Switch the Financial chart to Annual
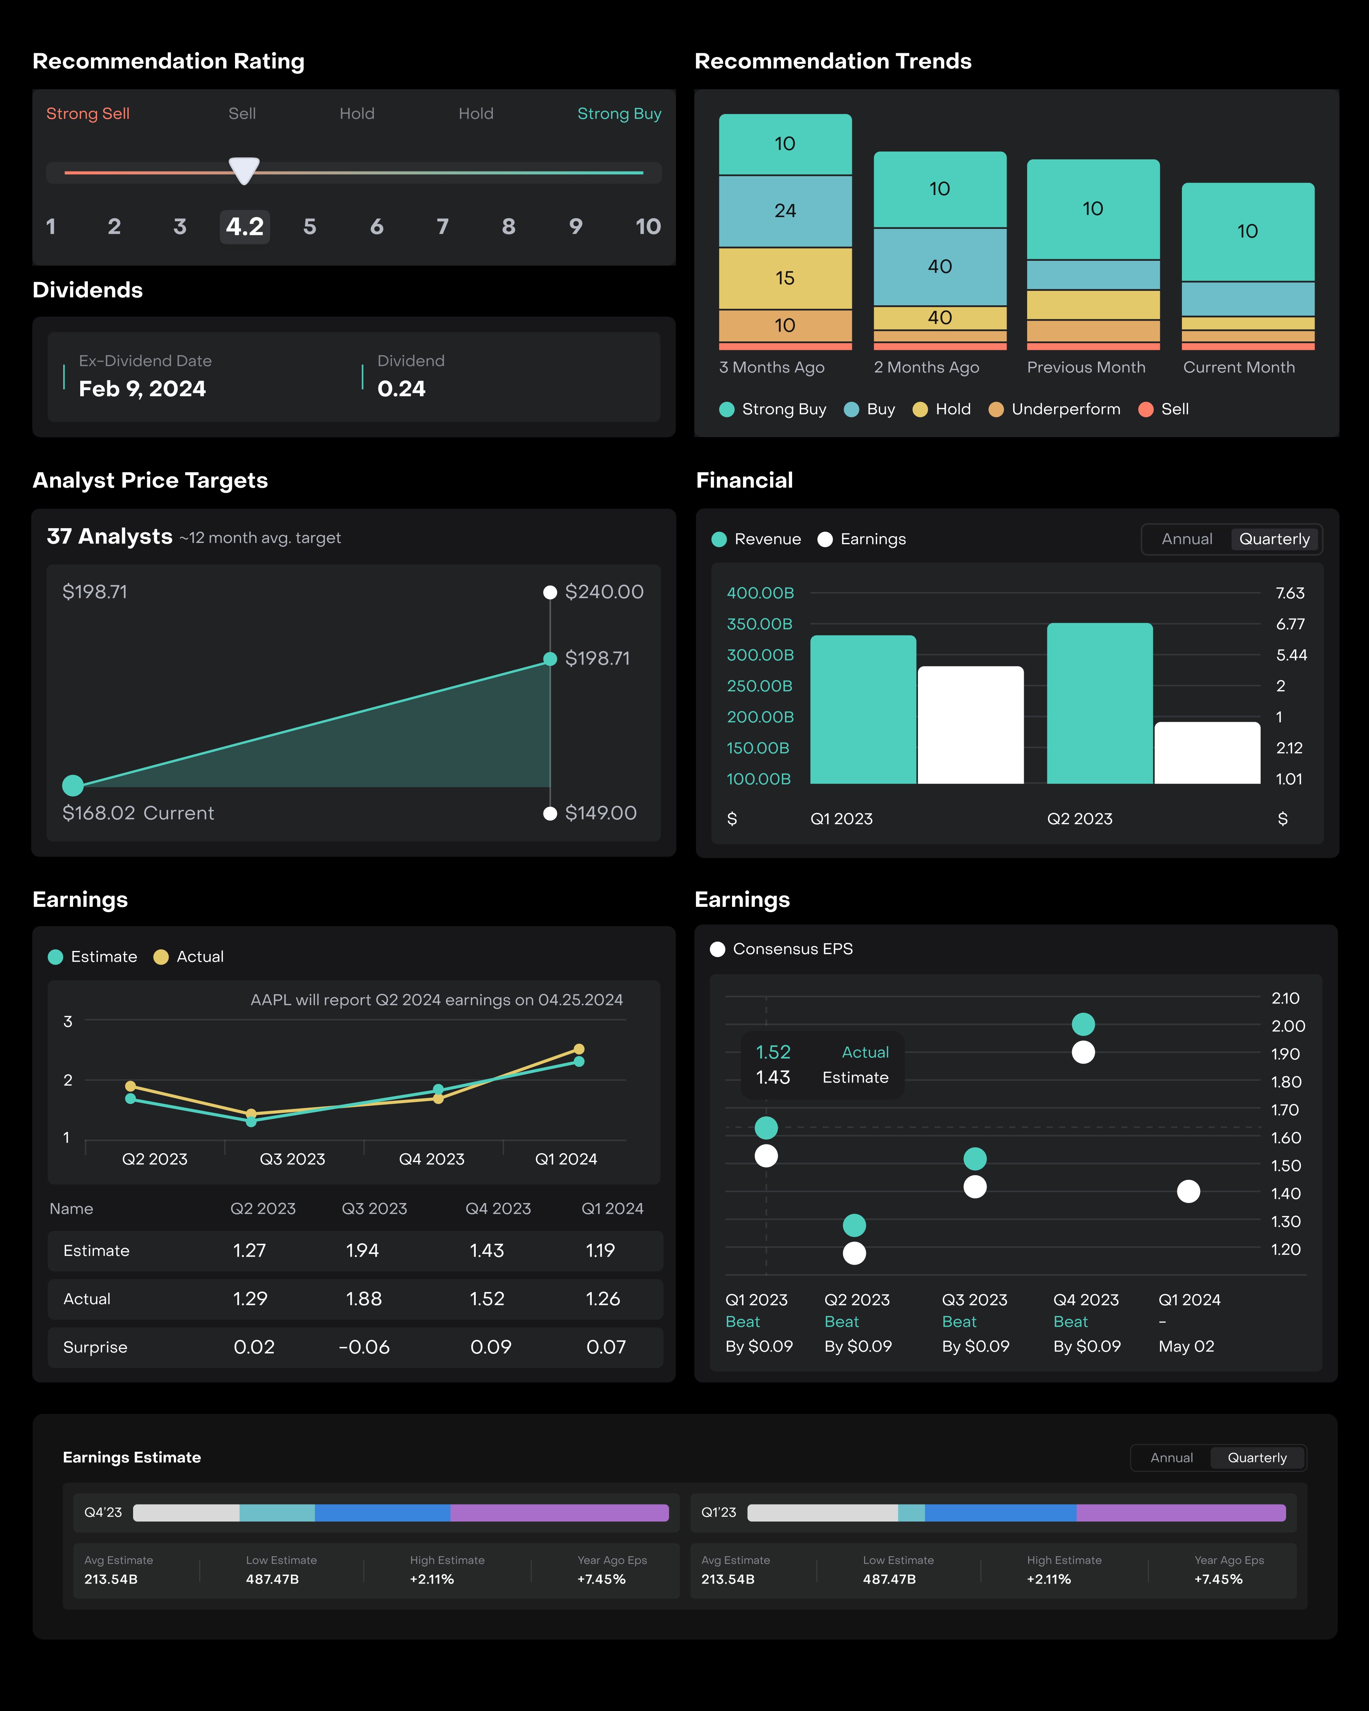The height and width of the screenshot is (1711, 1369). tap(1186, 540)
